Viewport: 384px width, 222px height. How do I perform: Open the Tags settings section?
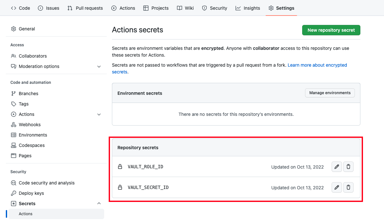pyautogui.click(x=23, y=104)
